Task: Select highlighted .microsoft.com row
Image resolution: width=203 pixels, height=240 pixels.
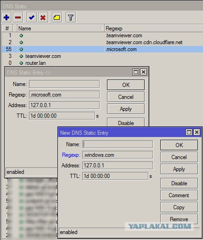Action: coord(102,49)
